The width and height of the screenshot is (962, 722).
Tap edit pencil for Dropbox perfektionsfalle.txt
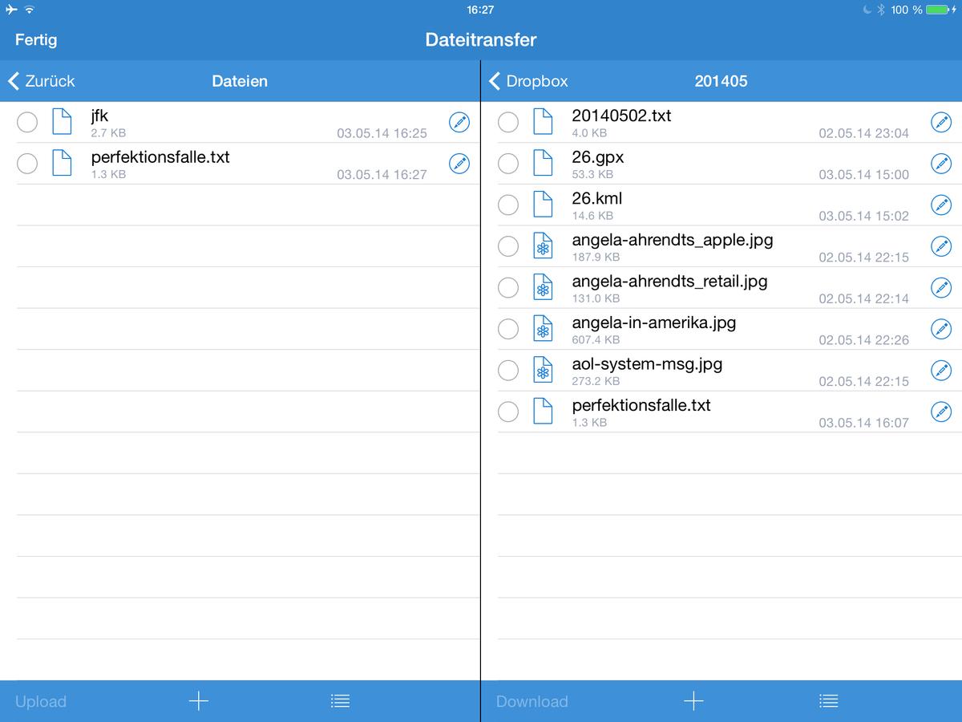click(941, 412)
